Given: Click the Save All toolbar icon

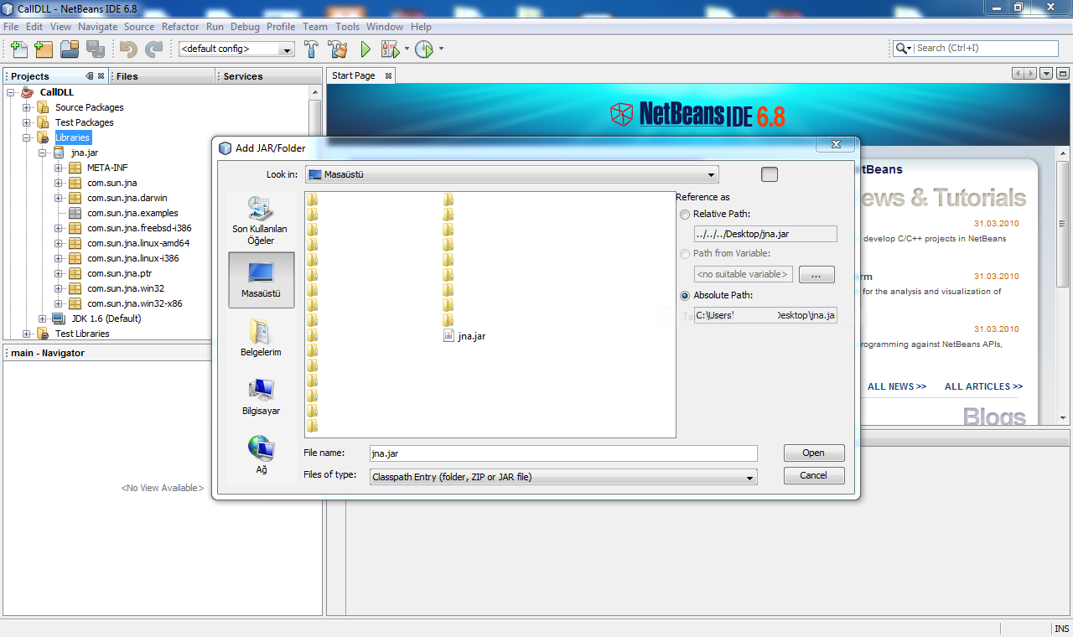Looking at the screenshot, I should tap(96, 49).
